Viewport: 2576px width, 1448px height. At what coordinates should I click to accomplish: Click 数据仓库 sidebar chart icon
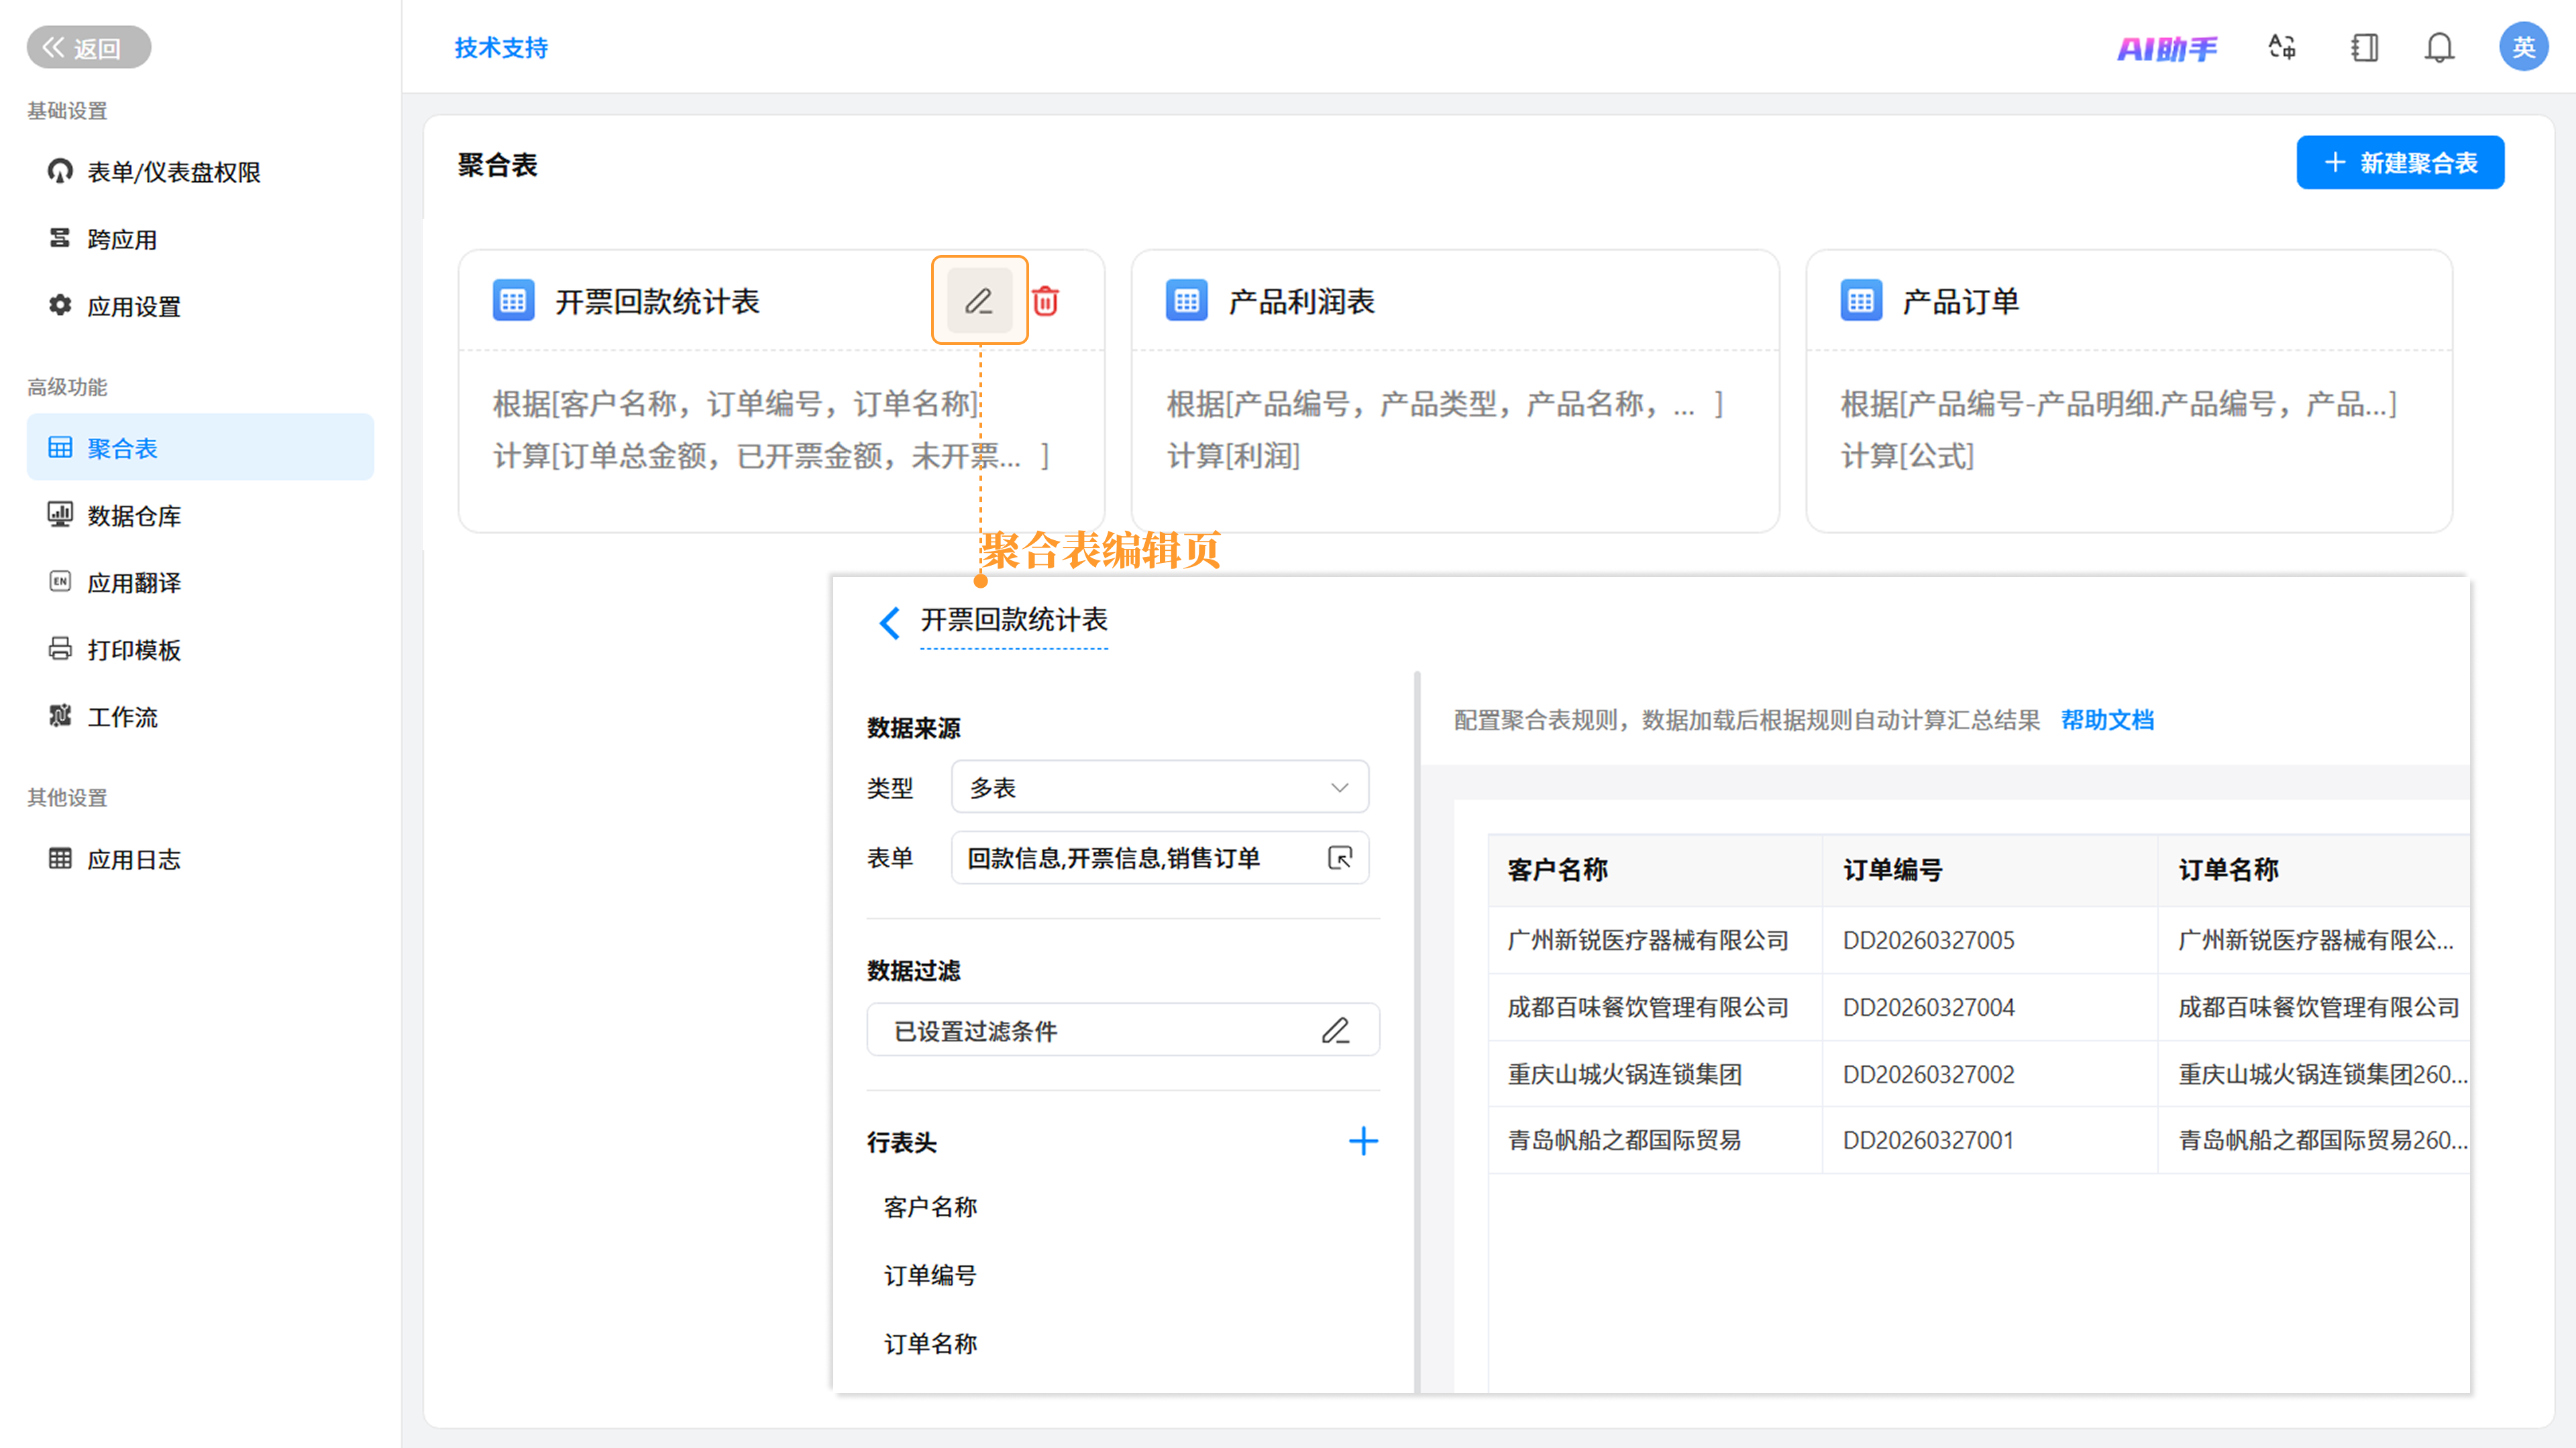(x=60, y=514)
